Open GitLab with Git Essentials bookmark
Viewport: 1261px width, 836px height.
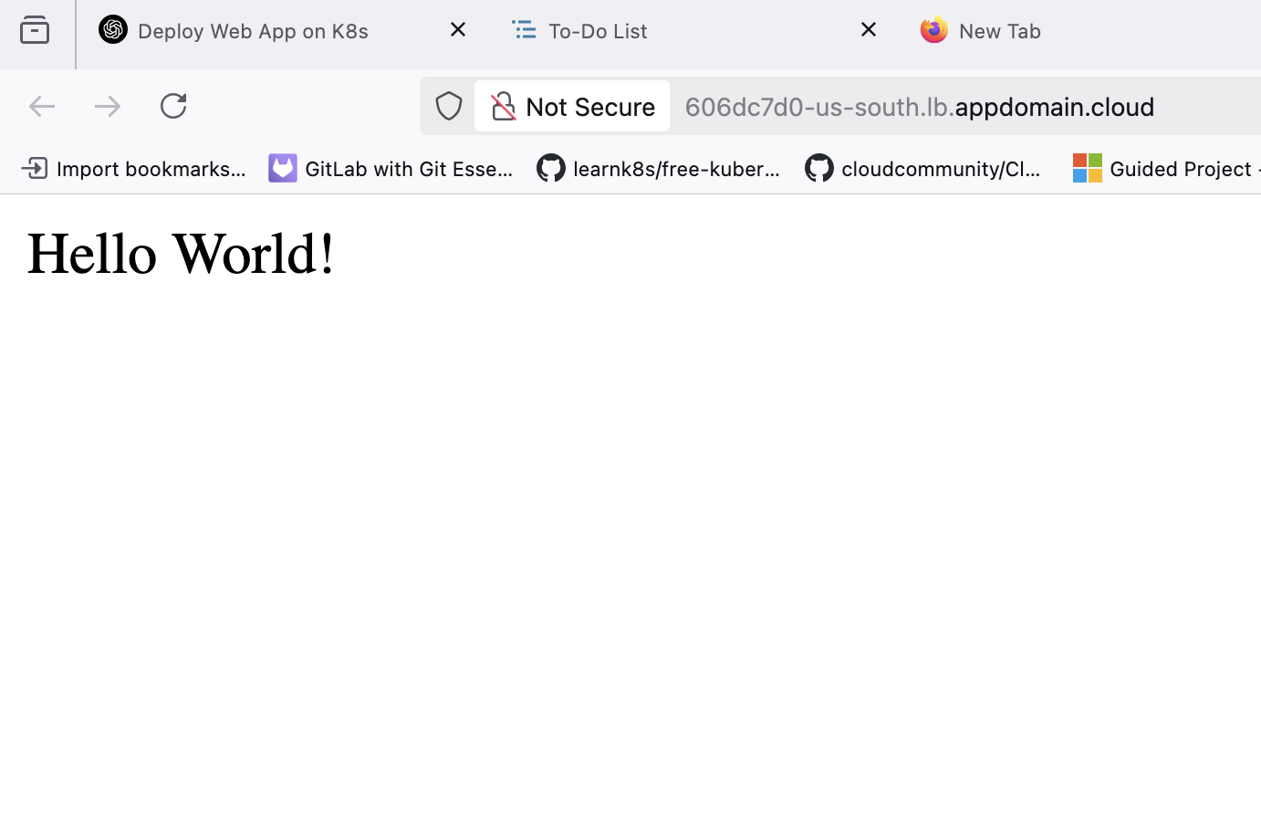tap(391, 169)
